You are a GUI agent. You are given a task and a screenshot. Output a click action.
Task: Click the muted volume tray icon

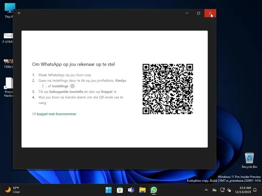pos(229,190)
